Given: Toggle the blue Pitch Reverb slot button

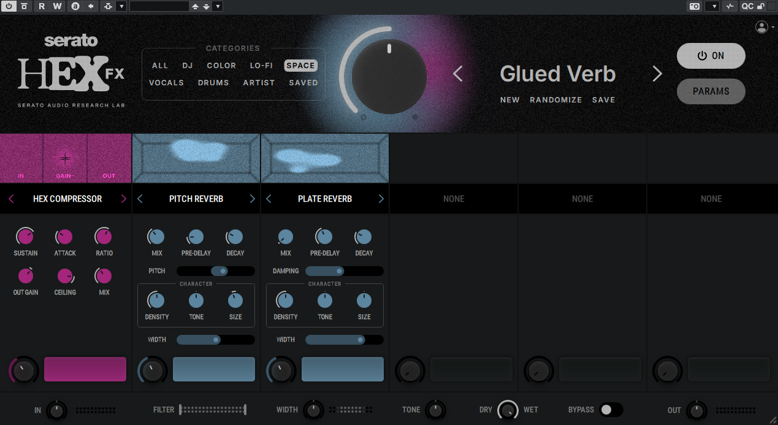Looking at the screenshot, I should tap(214, 369).
